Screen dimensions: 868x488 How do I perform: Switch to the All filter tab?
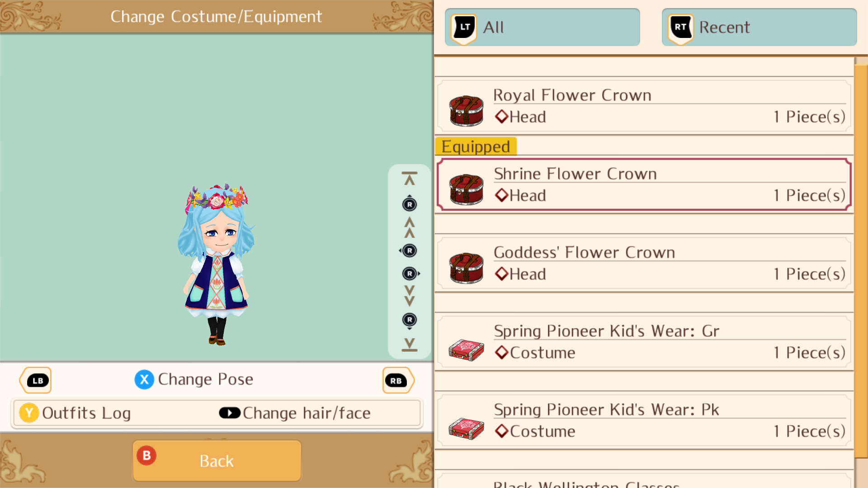542,27
